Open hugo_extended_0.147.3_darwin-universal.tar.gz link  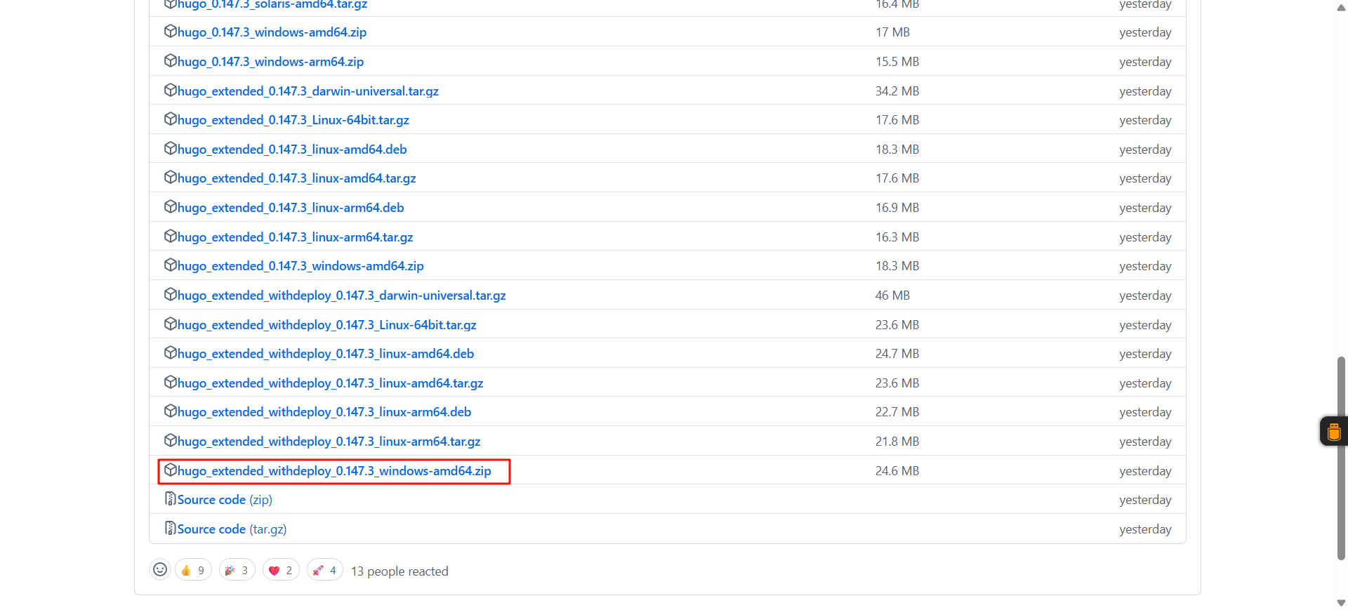point(308,91)
